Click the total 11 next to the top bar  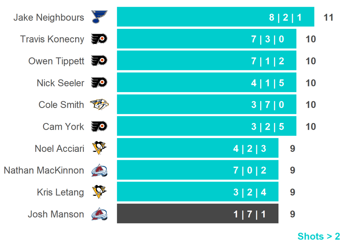328,17
